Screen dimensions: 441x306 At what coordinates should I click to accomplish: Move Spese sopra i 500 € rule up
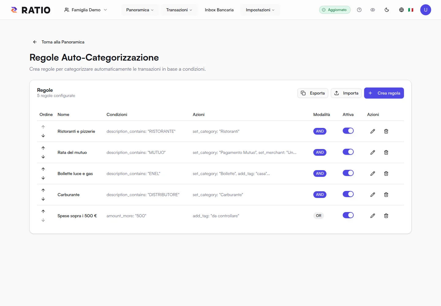(x=43, y=211)
